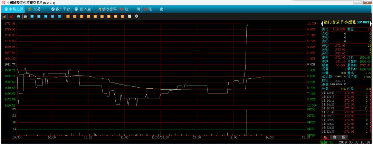Switch to the 盘 tab at the bottom right
Screen dimensions: 373x144
tap(334, 137)
